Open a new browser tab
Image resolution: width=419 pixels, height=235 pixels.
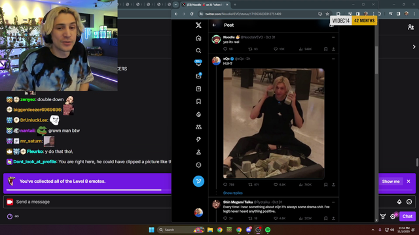click(235, 5)
